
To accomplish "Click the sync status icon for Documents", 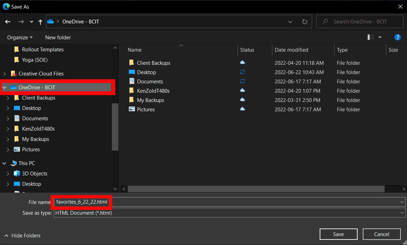I will pyautogui.click(x=242, y=81).
